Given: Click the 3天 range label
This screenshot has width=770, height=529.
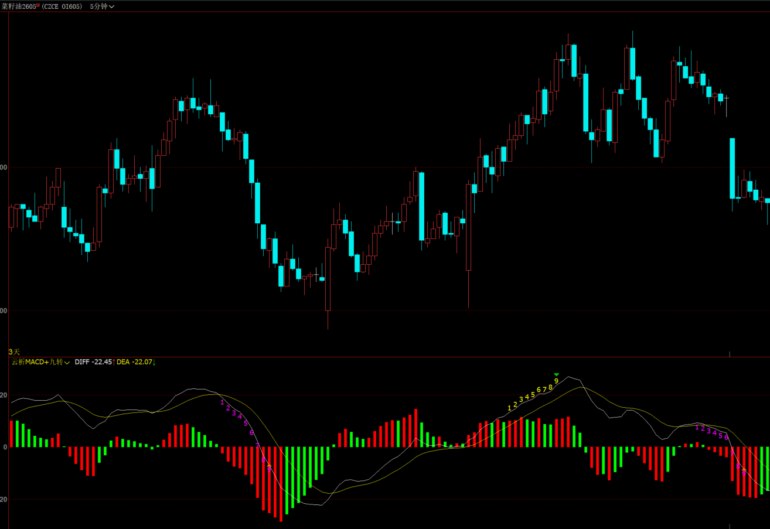Looking at the screenshot, I should [14, 351].
